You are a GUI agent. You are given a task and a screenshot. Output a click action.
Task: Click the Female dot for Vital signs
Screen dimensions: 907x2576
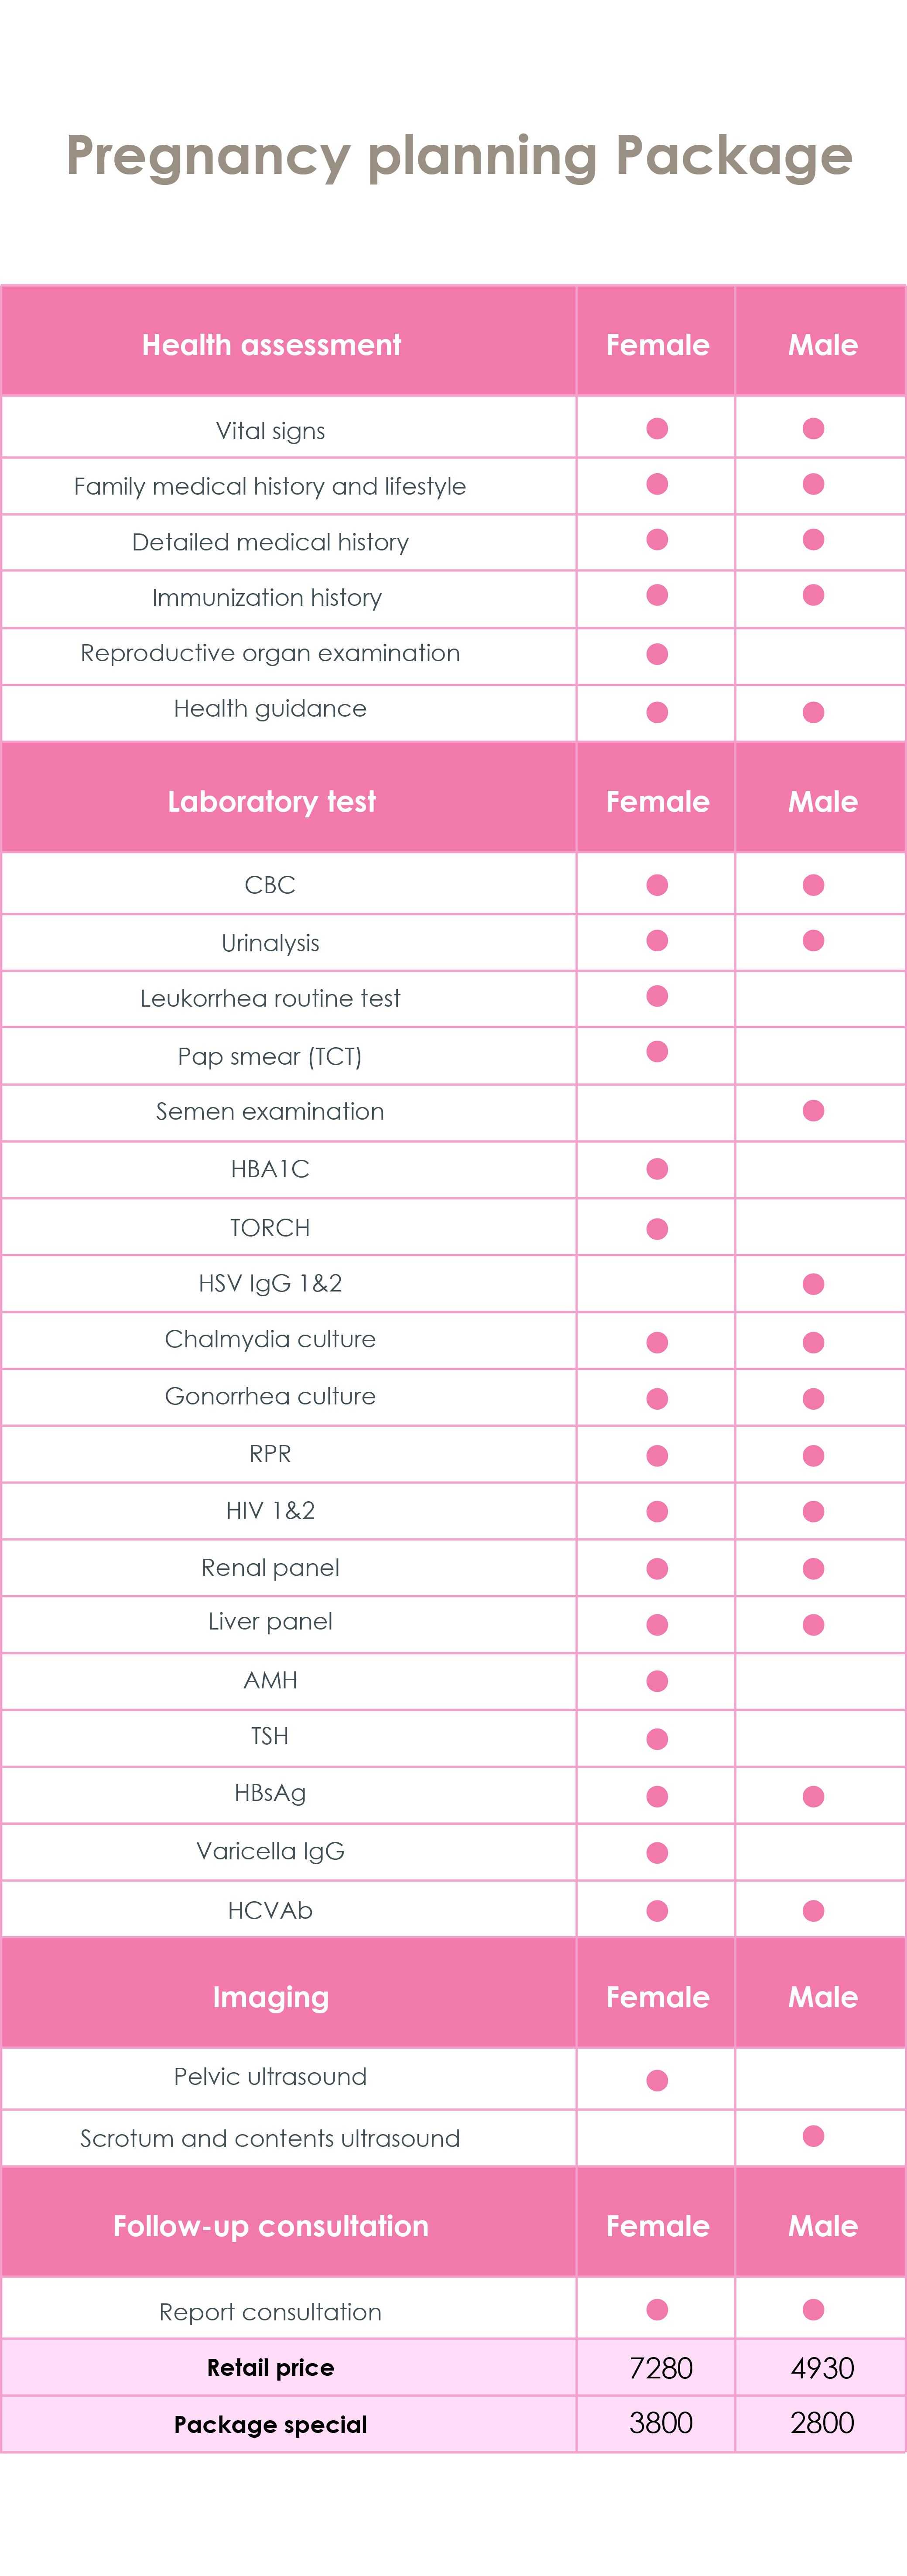[657, 429]
